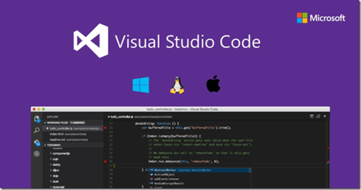Click the Microsoft logo
Screen dimensions: 361x190
[x=321, y=18]
